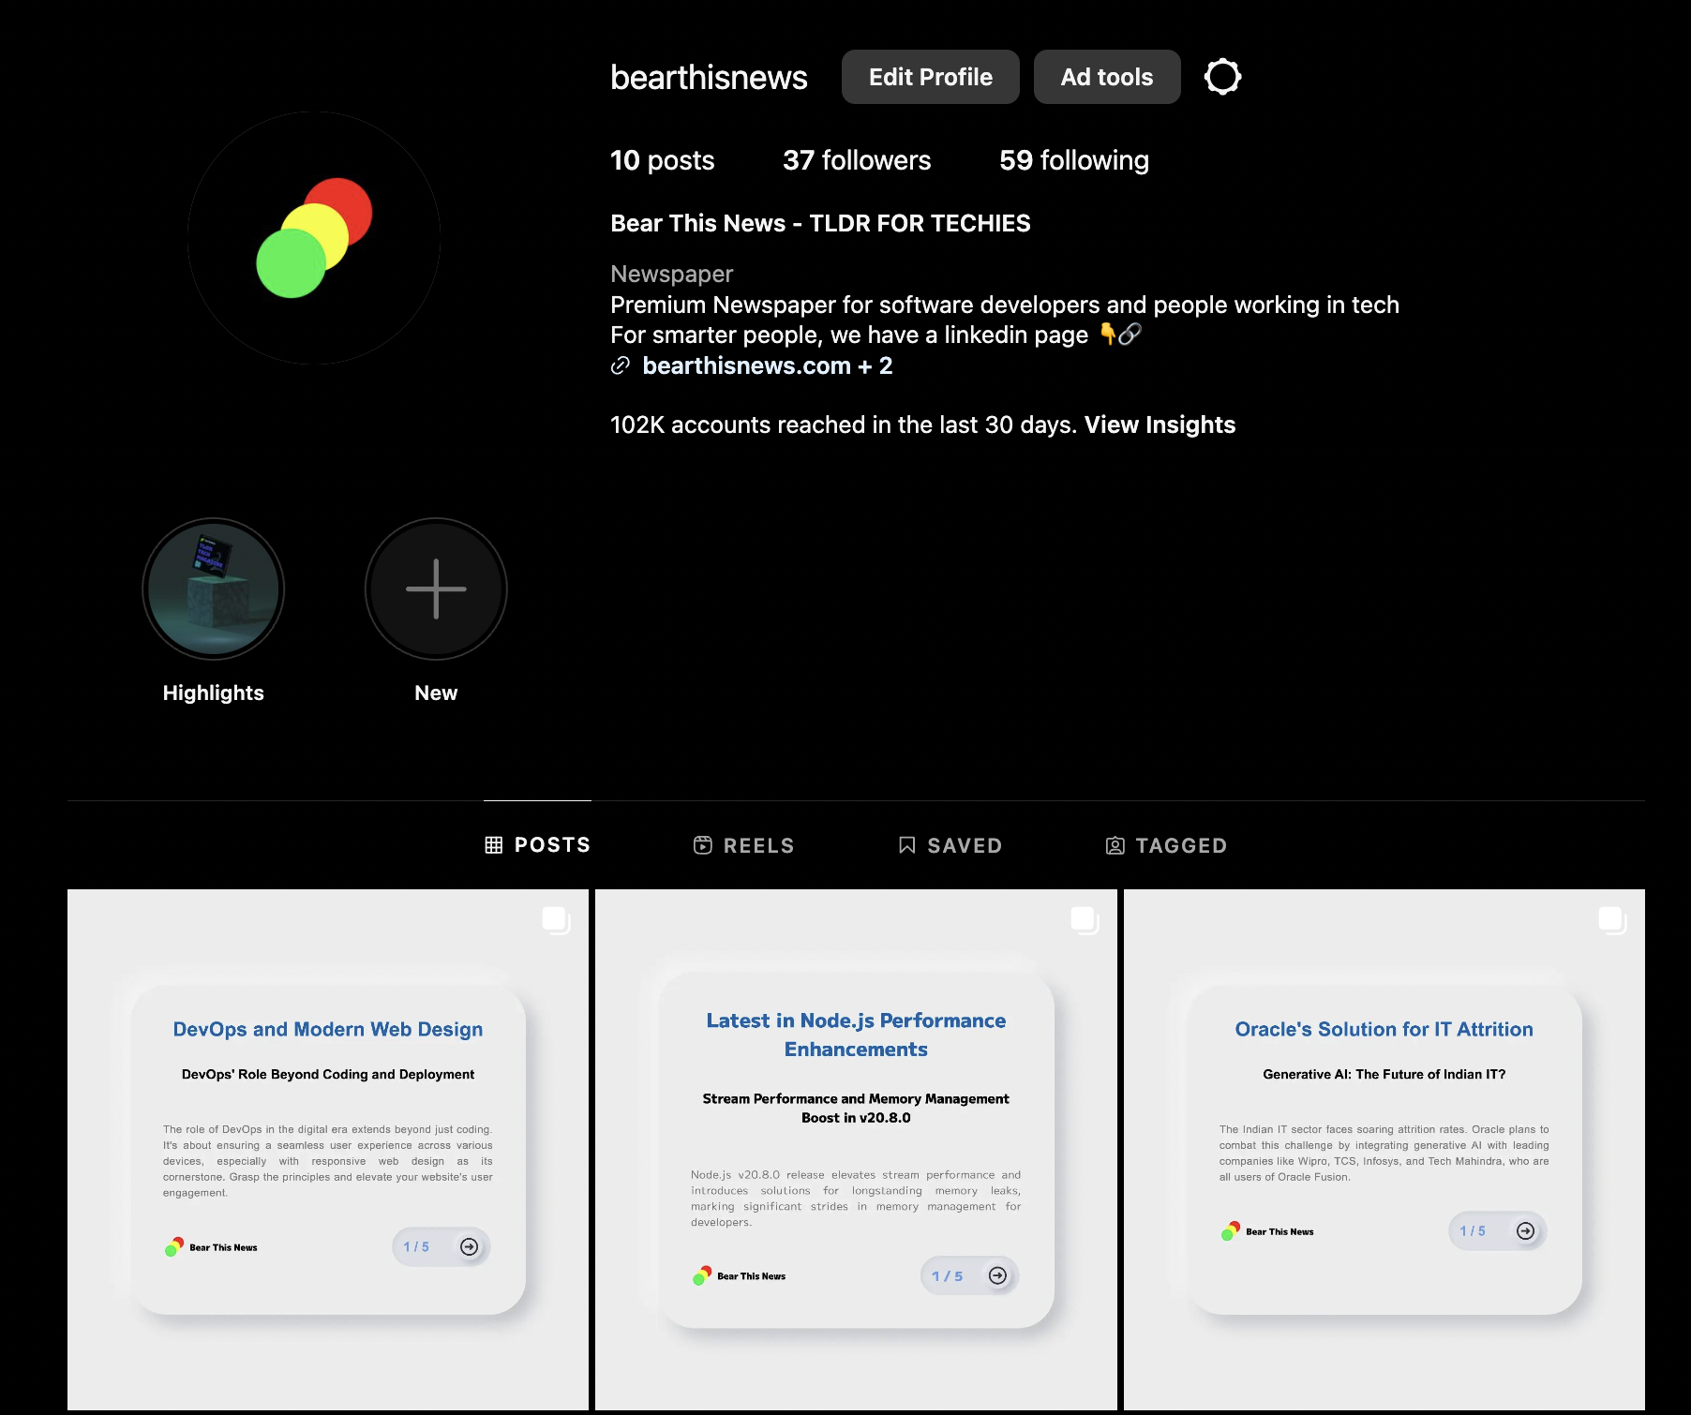This screenshot has width=1691, height=1415.
Task: Switch to the REELS tab
Action: click(743, 845)
